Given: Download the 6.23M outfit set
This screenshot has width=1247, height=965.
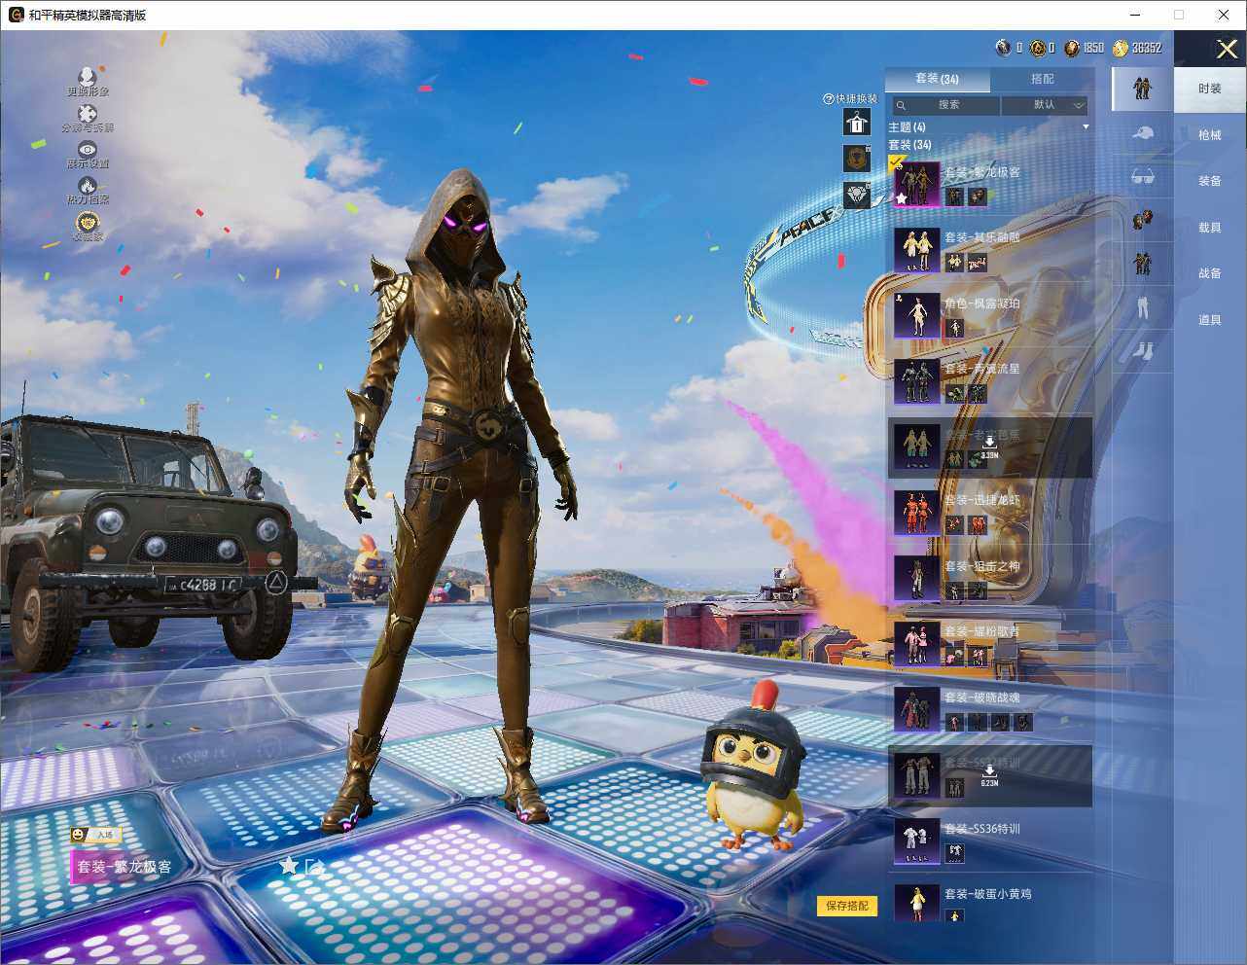Looking at the screenshot, I should pos(989,774).
